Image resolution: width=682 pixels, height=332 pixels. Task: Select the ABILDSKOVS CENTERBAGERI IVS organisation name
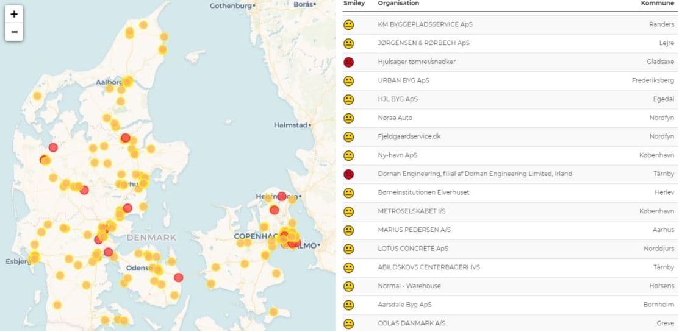point(429,267)
